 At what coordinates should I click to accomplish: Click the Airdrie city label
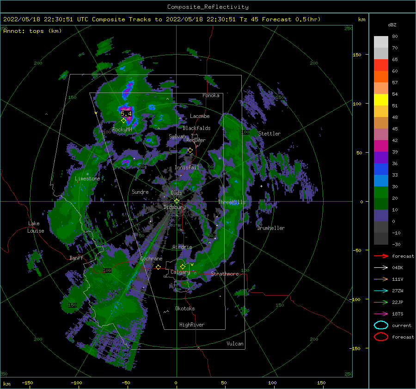pos(182,247)
